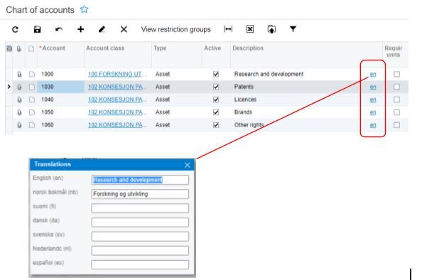Click the grid settings icon in header corner
This screenshot has width=422, height=280.
tap(9, 48)
